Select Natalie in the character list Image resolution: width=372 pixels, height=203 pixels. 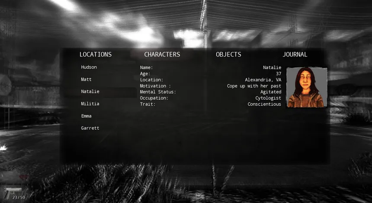(90, 91)
